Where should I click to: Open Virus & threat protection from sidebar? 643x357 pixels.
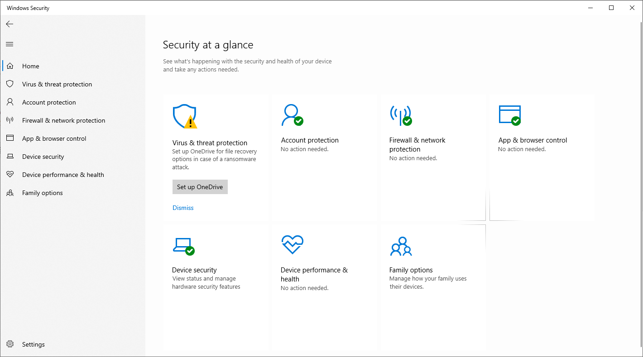57,84
